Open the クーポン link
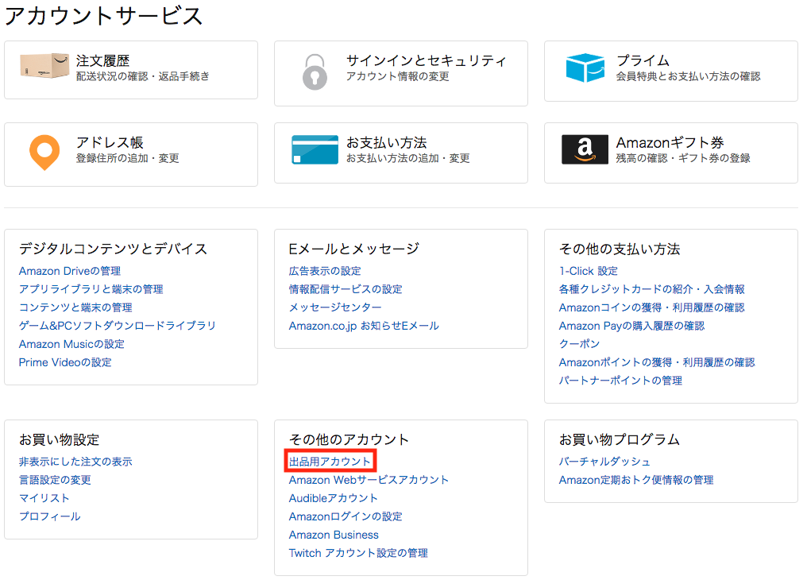The width and height of the screenshot is (807, 580). pyautogui.click(x=580, y=344)
